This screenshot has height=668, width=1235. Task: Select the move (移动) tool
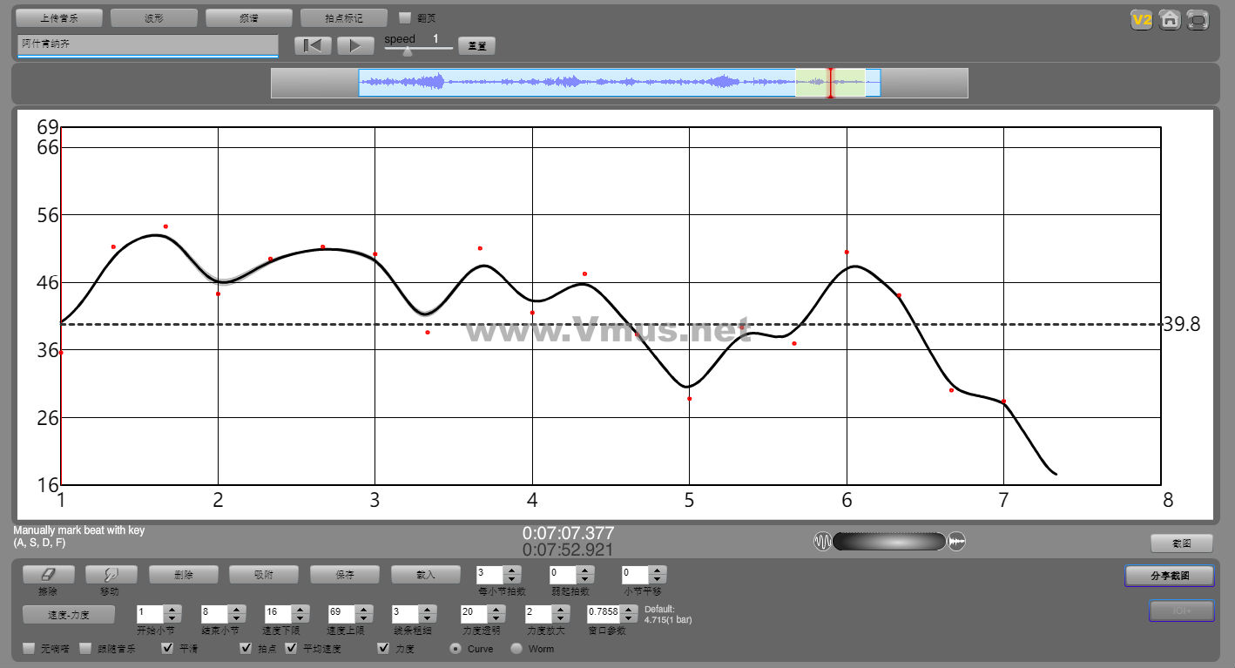111,575
